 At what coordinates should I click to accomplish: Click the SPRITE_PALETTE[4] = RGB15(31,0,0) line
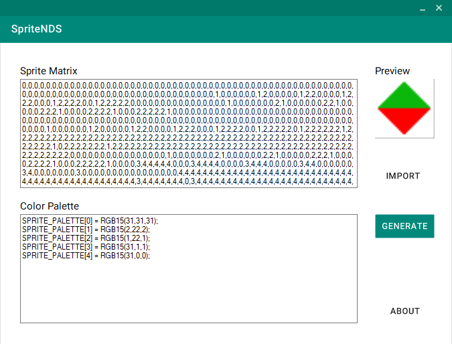click(86, 256)
